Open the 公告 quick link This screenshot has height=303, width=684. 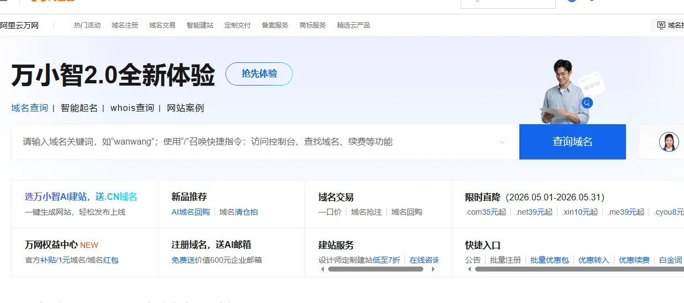[x=473, y=260]
